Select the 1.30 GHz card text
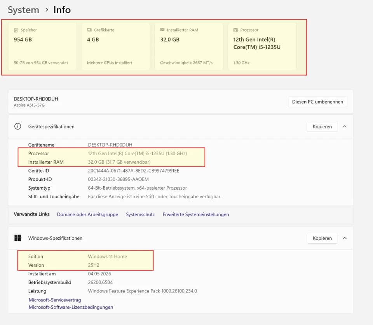 [241, 63]
